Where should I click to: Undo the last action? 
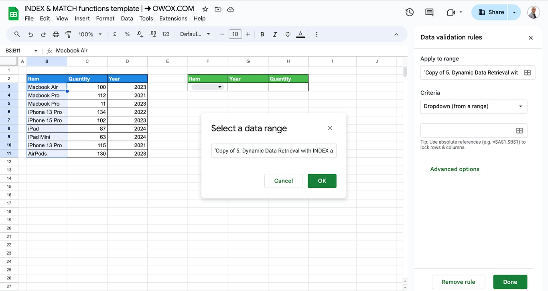pos(30,34)
